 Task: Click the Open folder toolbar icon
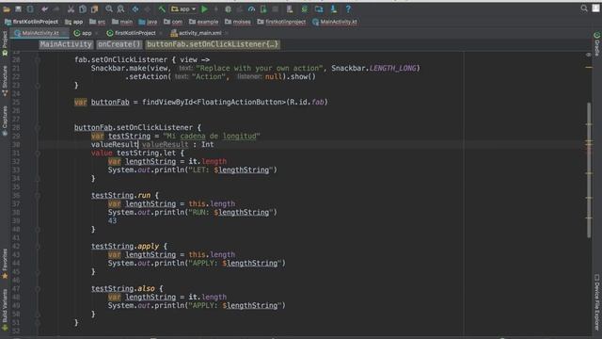point(7,8)
